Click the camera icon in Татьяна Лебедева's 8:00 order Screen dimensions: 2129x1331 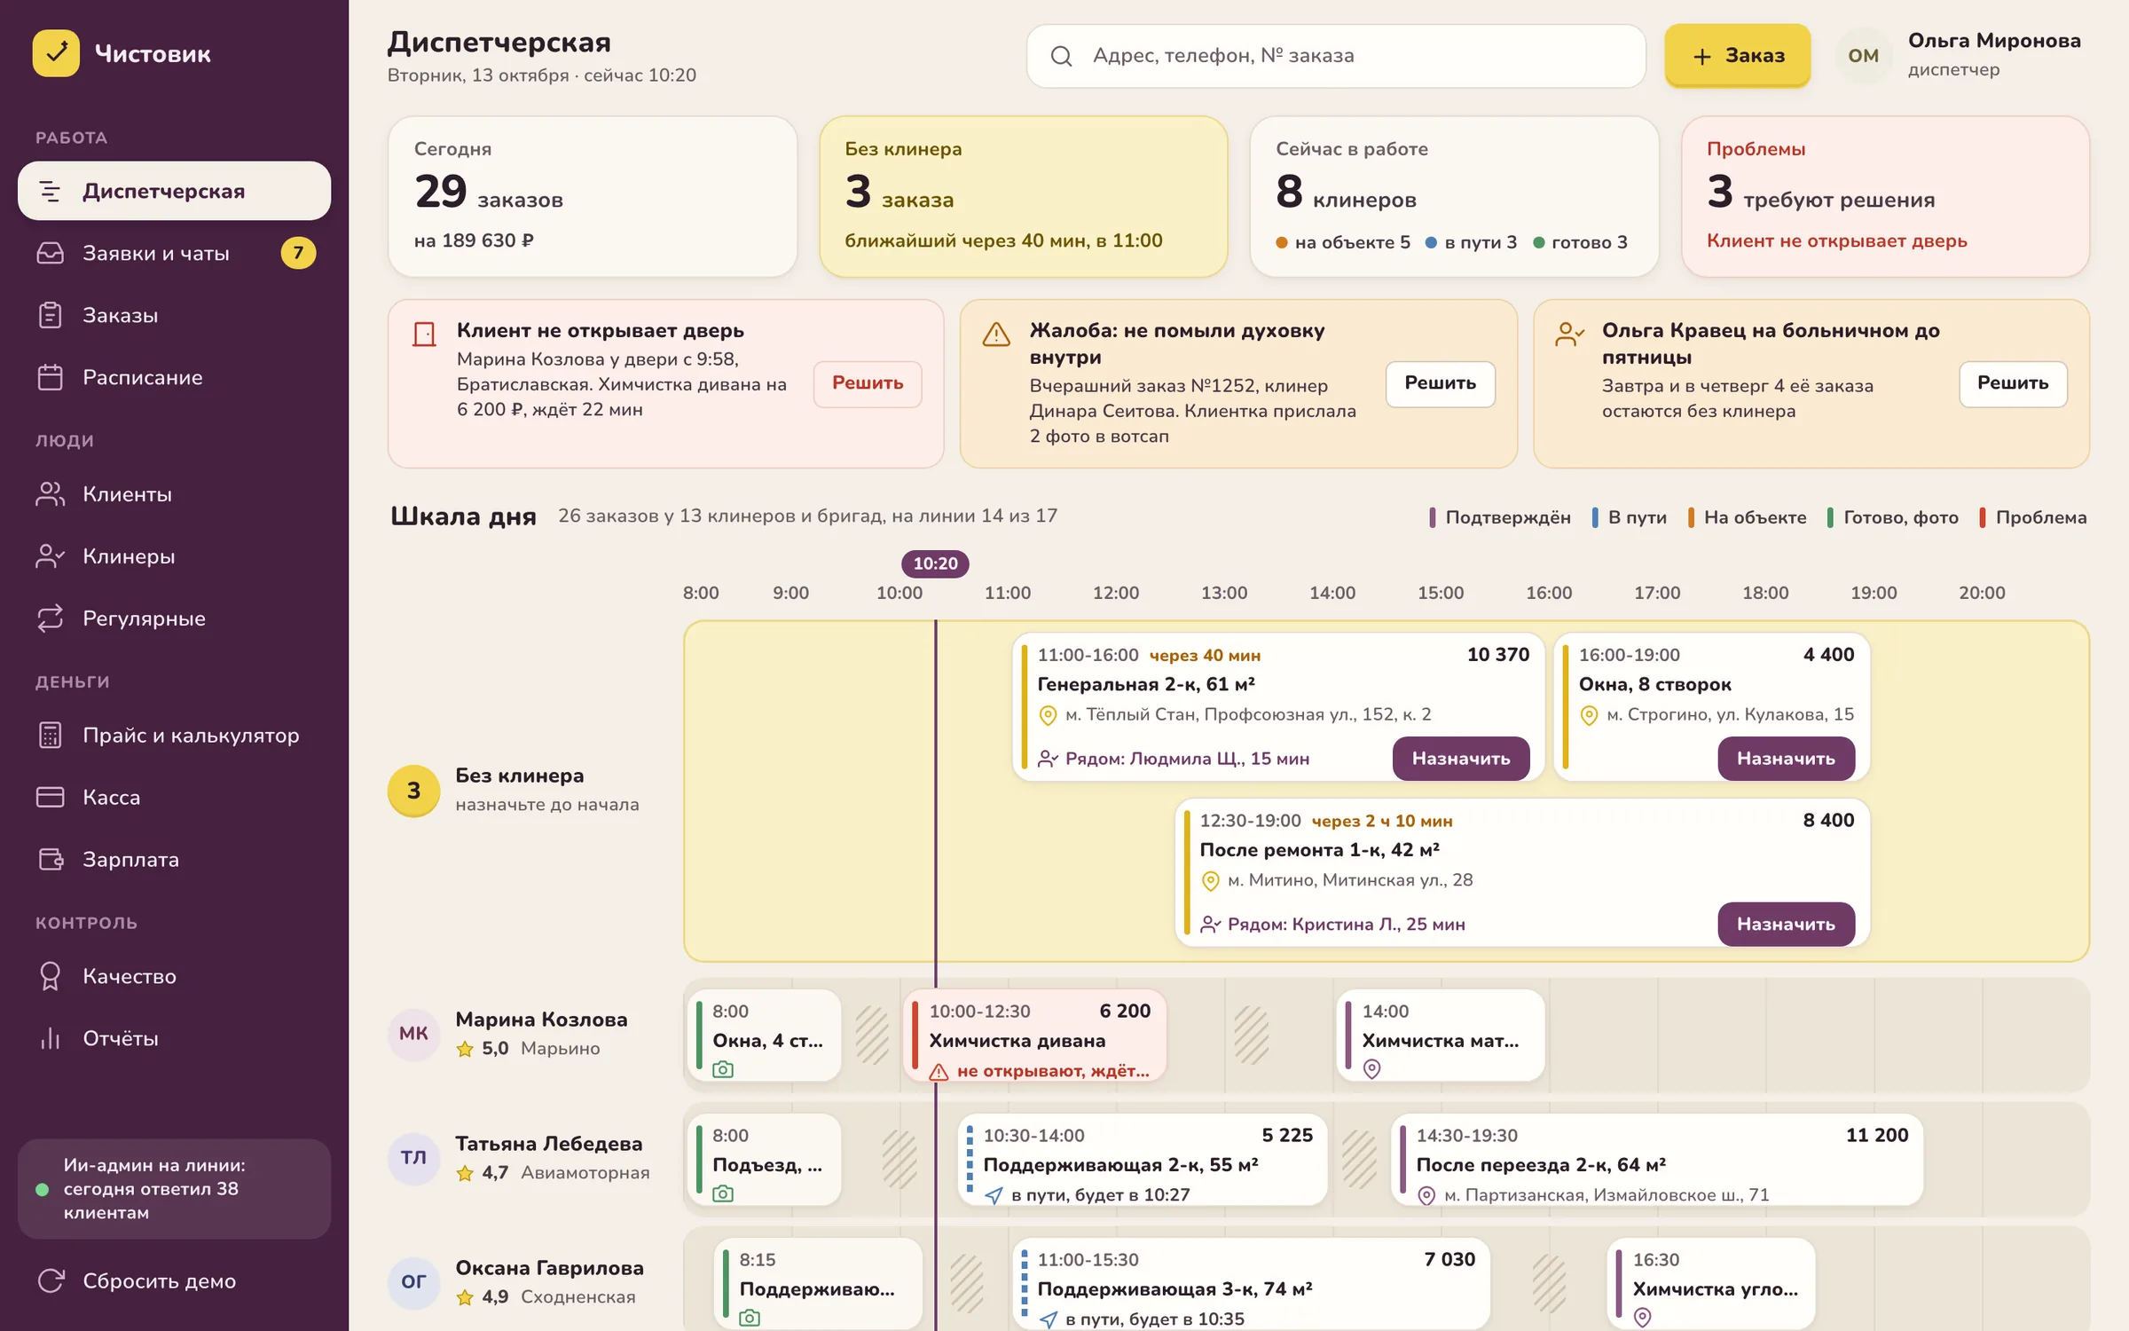723,1193
